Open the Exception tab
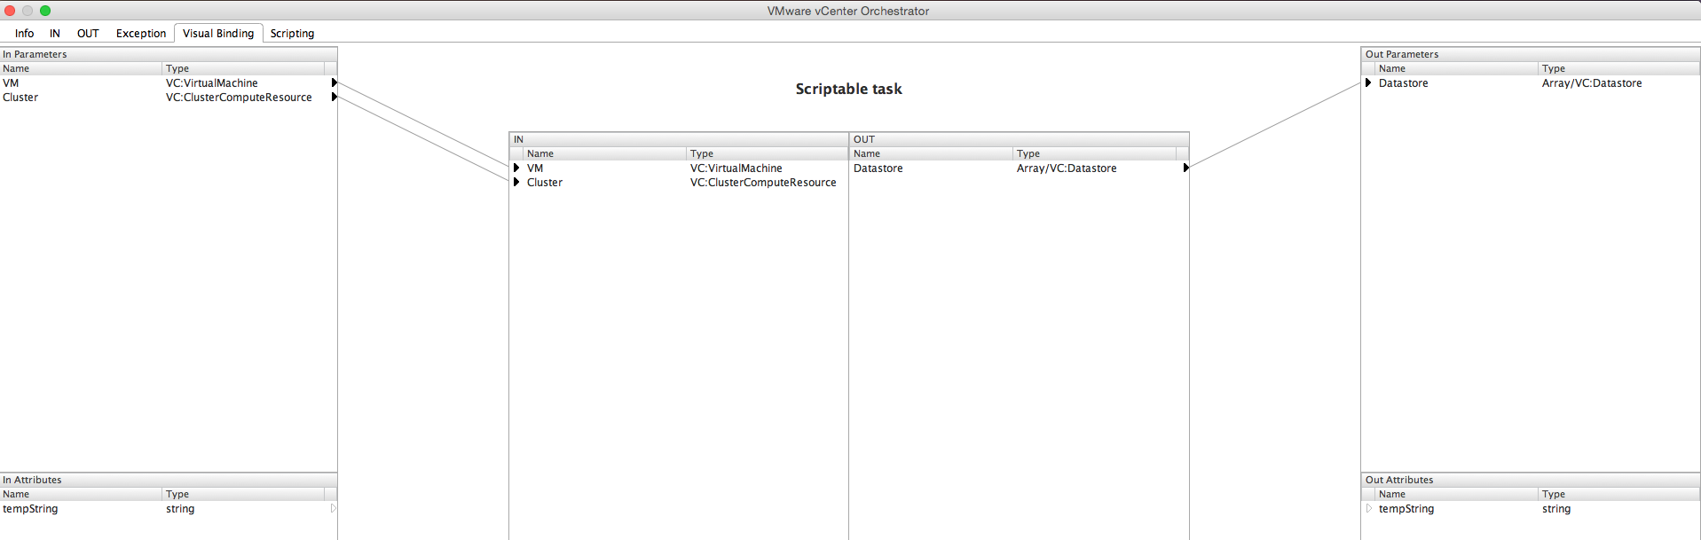 (141, 34)
